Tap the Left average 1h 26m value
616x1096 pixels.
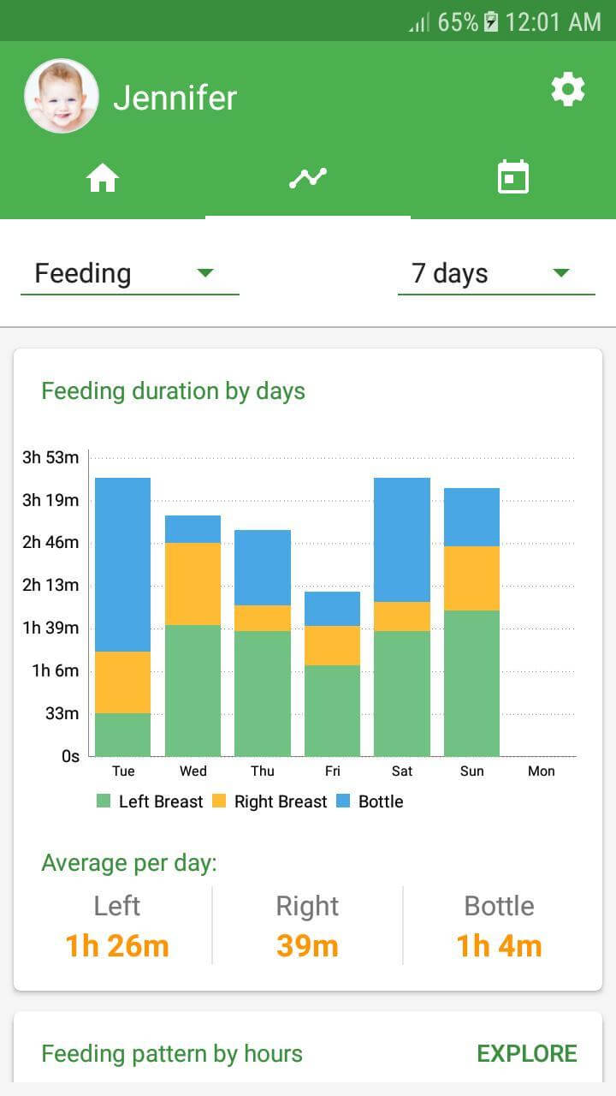point(117,946)
